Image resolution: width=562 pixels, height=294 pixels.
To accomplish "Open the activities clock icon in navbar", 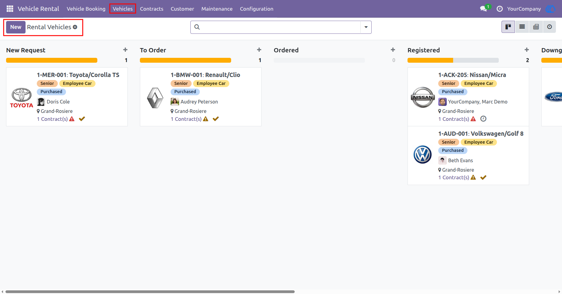I will pos(500,9).
